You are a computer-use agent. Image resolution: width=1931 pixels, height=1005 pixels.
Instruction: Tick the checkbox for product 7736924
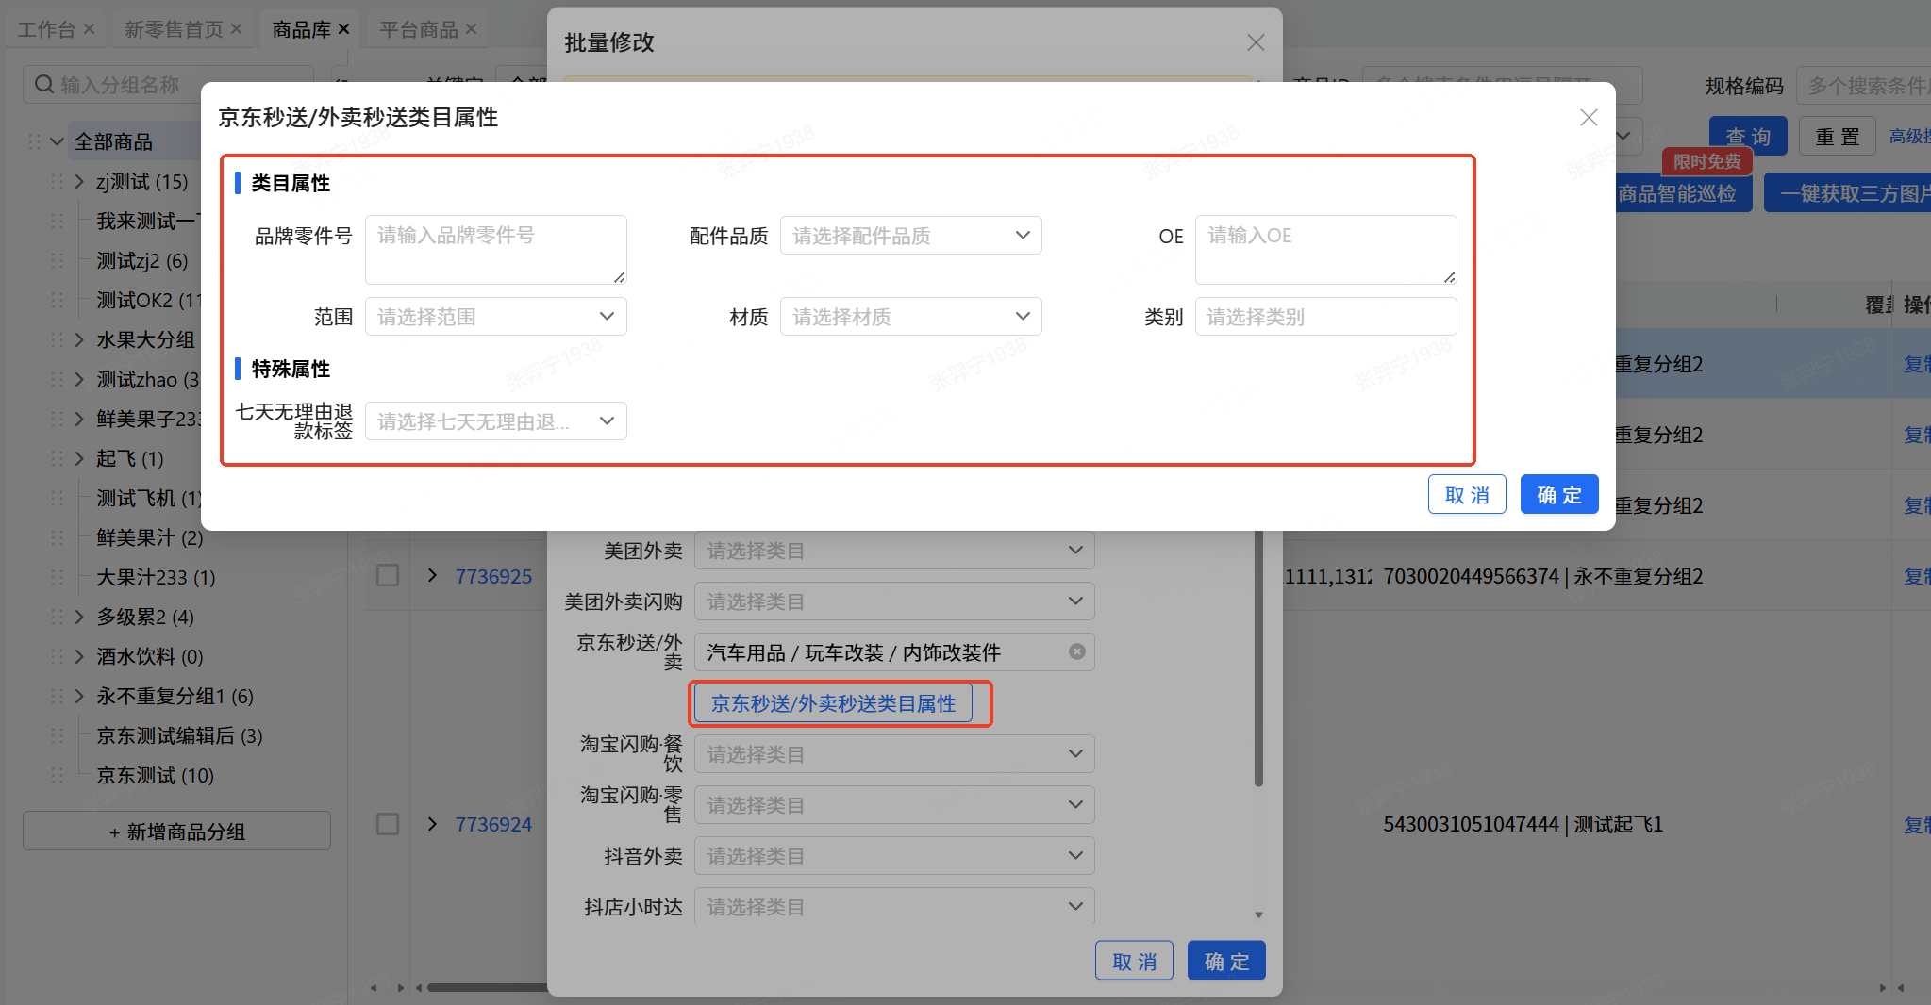[x=388, y=824]
